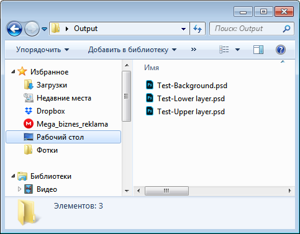Image resolution: width=300 pixels, height=234 pixels.
Task: Collapse the Избранное group
Action: (x=13, y=72)
